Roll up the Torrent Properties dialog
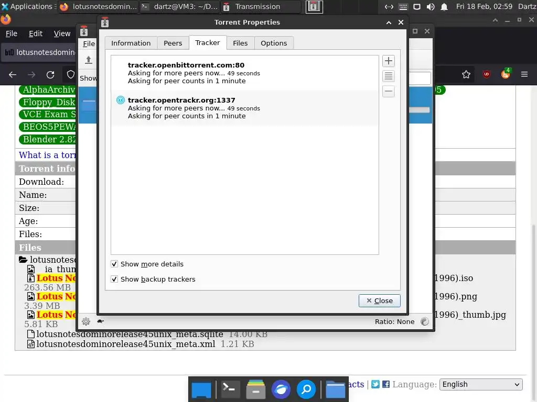The height and width of the screenshot is (402, 537). pyautogui.click(x=389, y=22)
